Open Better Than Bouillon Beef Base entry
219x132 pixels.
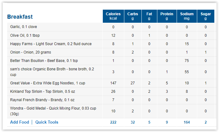point(44,61)
